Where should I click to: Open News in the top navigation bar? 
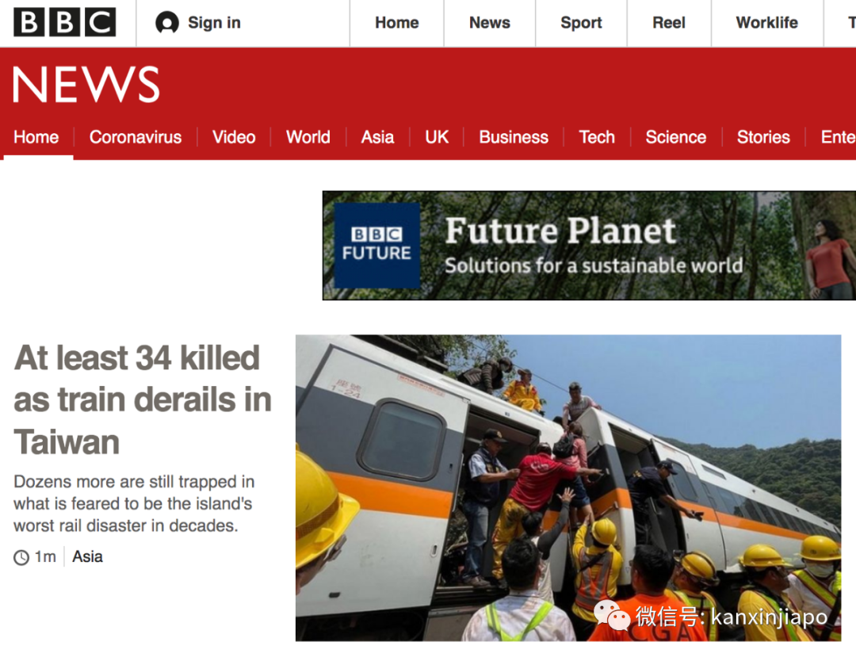[x=490, y=23]
